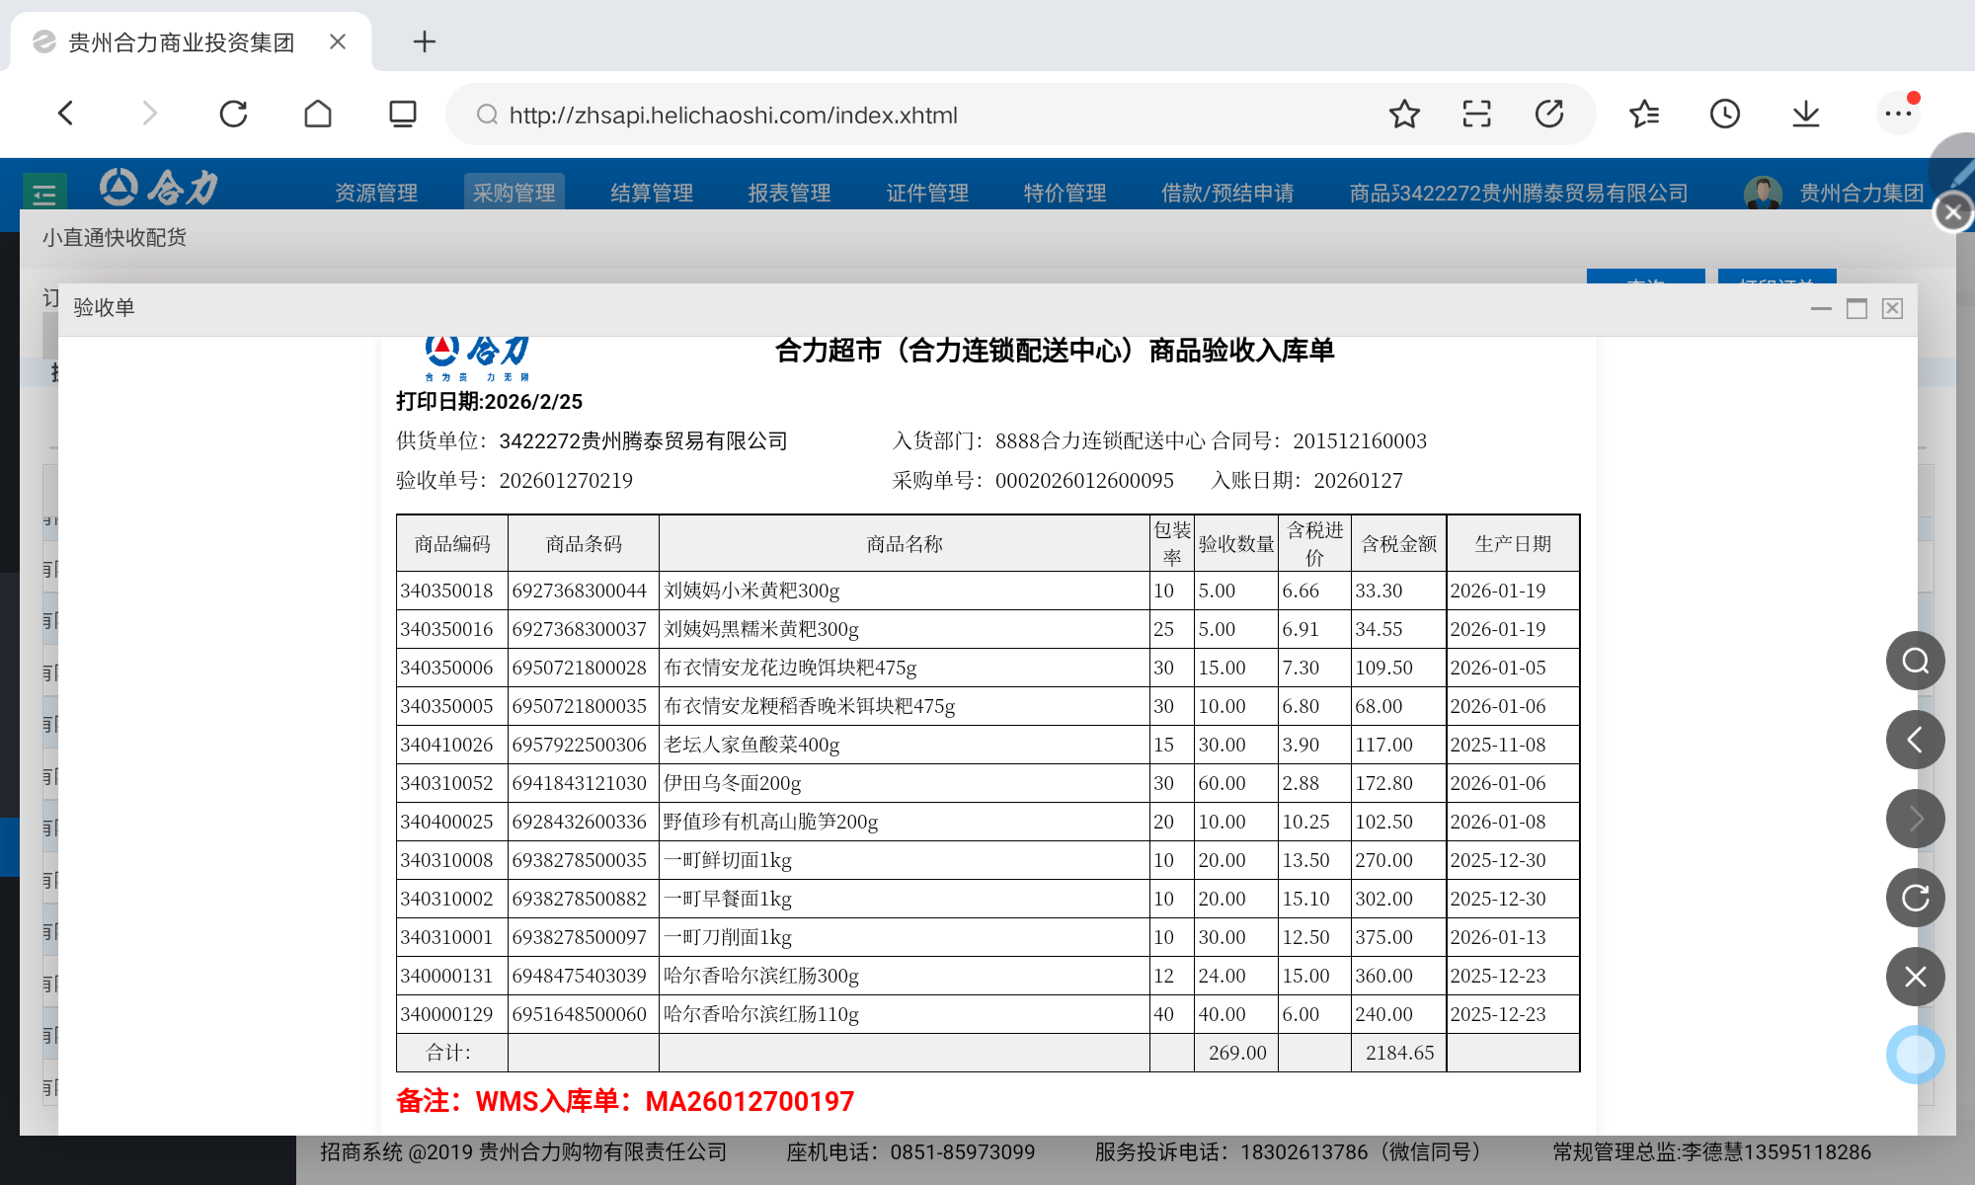Open the 报表管理 menu
Image resolution: width=1975 pixels, height=1185 pixels.
[789, 193]
